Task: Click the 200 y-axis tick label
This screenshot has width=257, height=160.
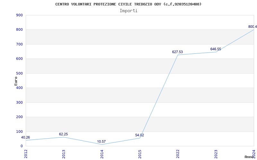Action: point(19,117)
